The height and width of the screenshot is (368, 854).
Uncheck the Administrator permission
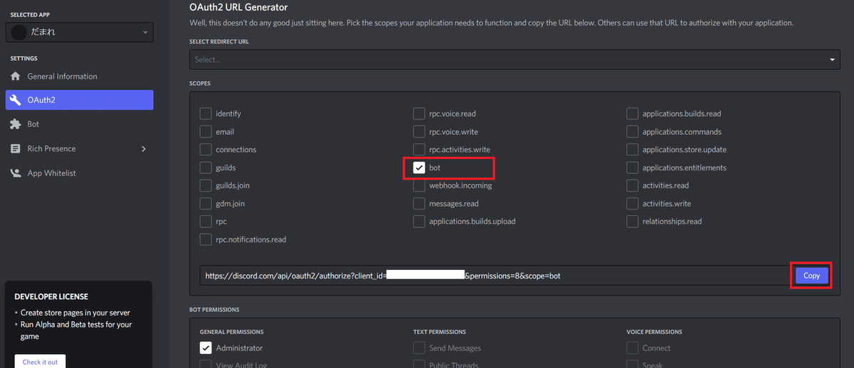(206, 348)
